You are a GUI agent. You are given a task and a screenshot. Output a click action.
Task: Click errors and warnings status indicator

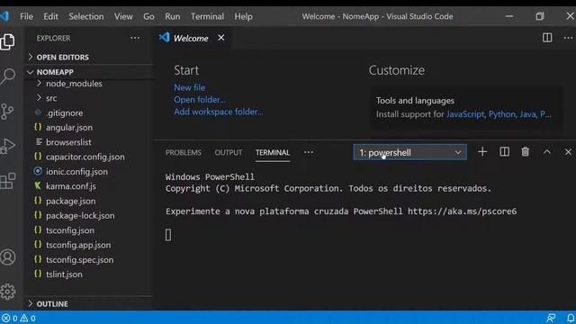18,318
